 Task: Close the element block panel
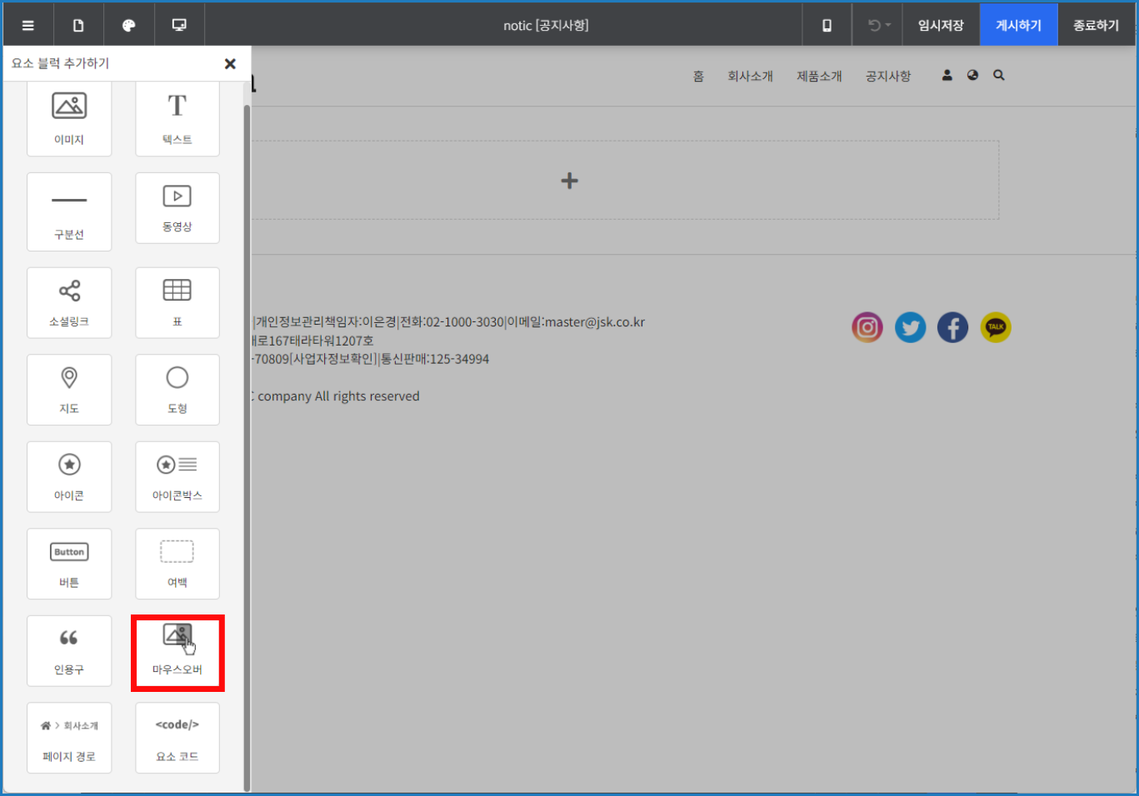pos(230,64)
